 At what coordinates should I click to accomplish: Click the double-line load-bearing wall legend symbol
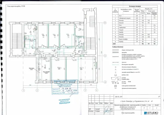pyautogui.click(x=115, y=50)
